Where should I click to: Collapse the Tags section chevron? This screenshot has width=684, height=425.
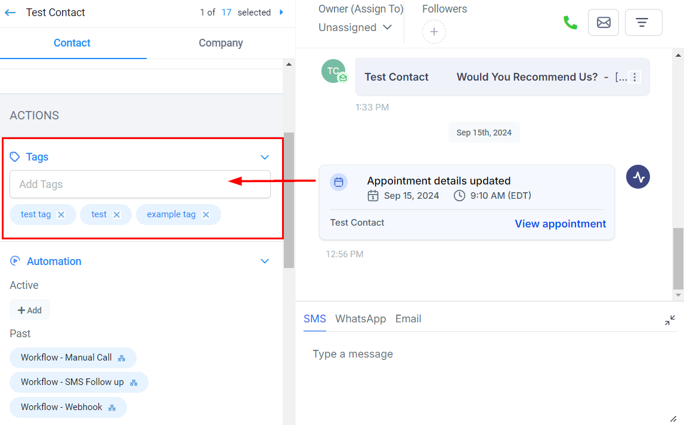coord(265,157)
